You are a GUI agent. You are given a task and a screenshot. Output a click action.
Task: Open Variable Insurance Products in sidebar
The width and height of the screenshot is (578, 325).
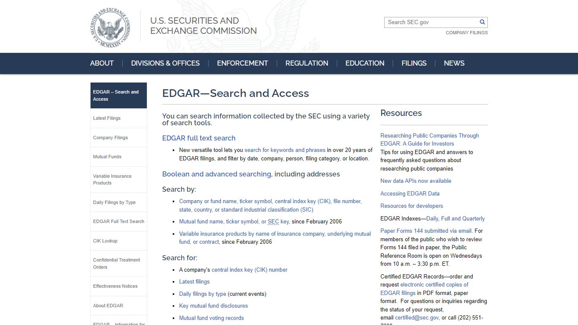(x=118, y=179)
